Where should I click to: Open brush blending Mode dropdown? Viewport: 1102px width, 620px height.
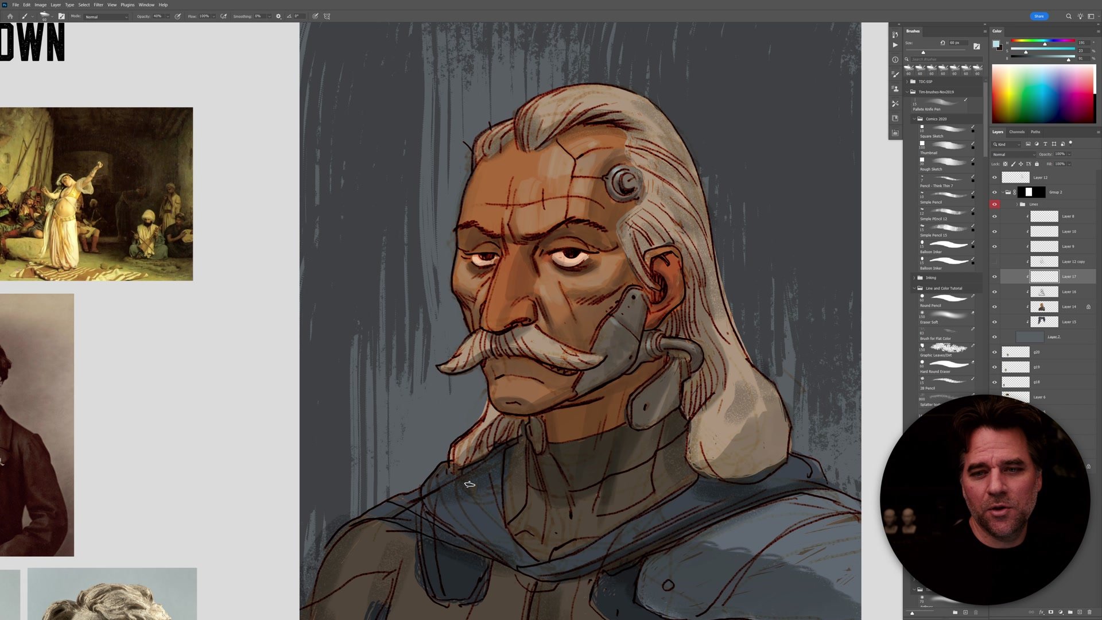(x=106, y=17)
